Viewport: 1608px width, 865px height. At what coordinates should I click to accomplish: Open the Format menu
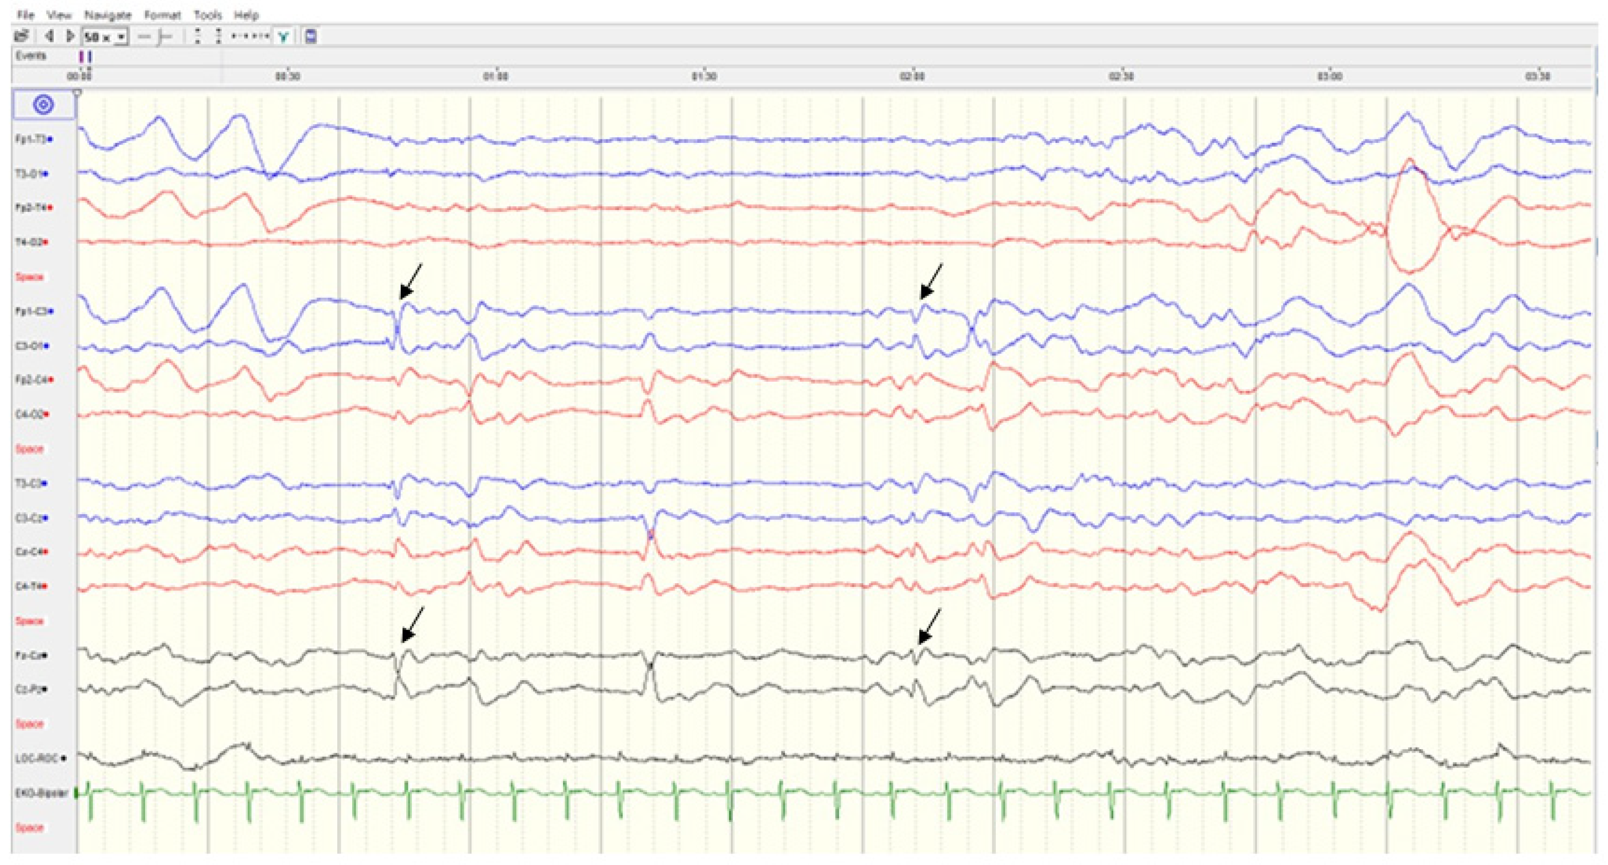click(162, 15)
